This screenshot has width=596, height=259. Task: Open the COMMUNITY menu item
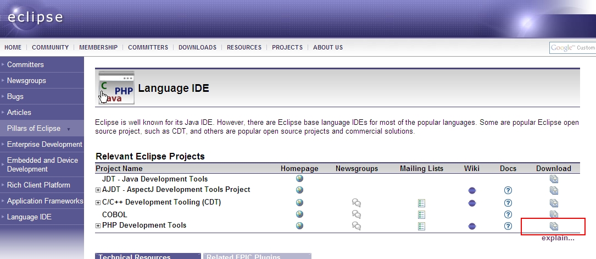(x=50, y=47)
